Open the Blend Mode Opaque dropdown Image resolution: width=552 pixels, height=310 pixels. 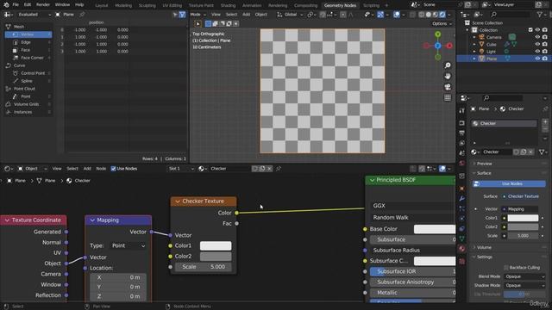pos(524,276)
